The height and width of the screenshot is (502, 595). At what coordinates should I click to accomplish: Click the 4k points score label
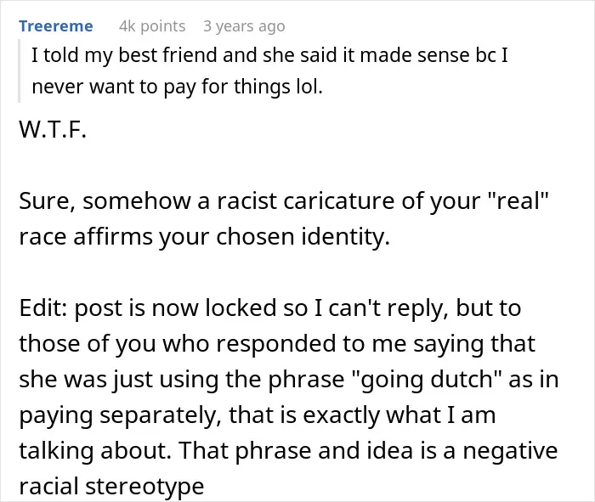[152, 26]
